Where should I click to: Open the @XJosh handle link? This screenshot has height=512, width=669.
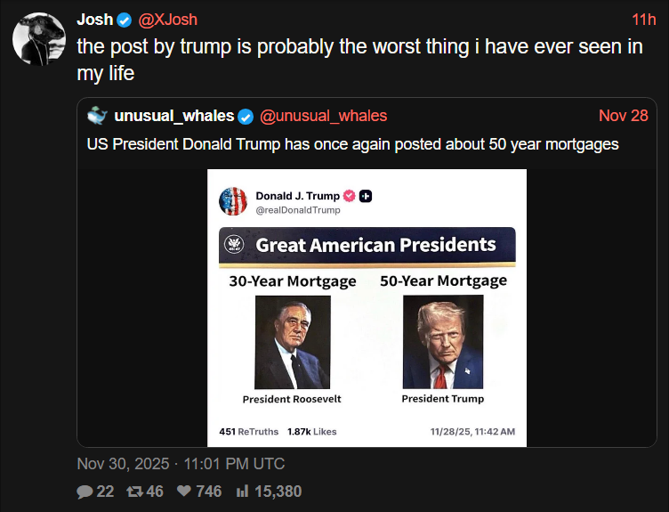pos(168,20)
